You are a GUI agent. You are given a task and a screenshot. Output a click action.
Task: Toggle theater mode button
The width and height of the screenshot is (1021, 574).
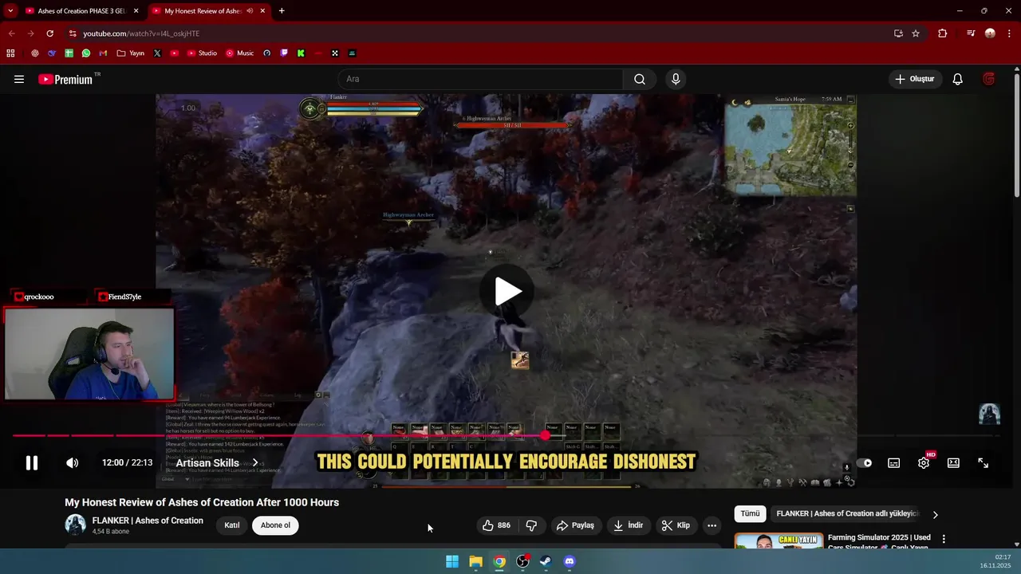click(x=953, y=463)
